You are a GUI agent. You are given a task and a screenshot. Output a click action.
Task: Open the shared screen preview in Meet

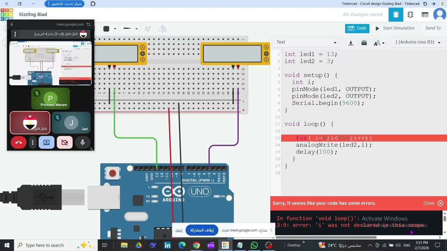click(x=51, y=63)
